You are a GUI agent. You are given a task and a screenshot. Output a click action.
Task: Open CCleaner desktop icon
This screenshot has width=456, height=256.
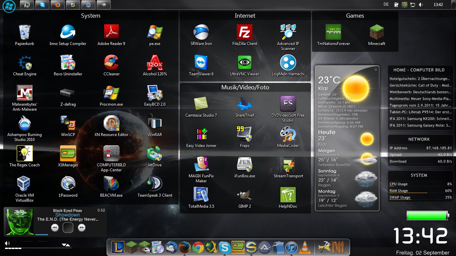tap(111, 63)
